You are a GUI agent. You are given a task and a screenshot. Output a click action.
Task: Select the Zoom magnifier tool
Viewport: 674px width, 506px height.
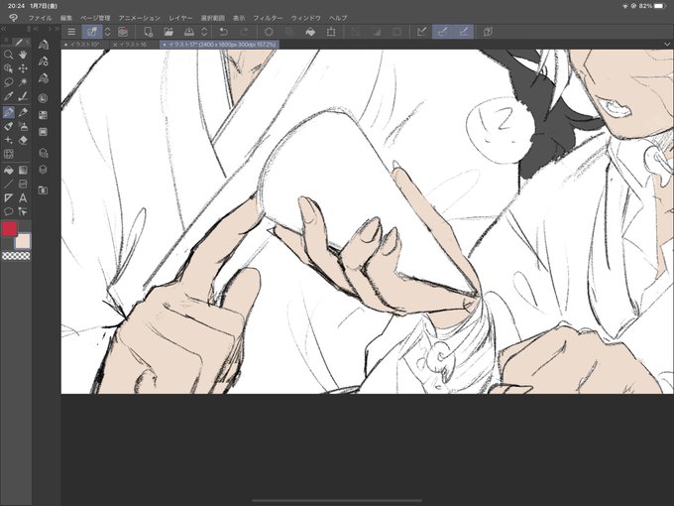[x=8, y=55]
